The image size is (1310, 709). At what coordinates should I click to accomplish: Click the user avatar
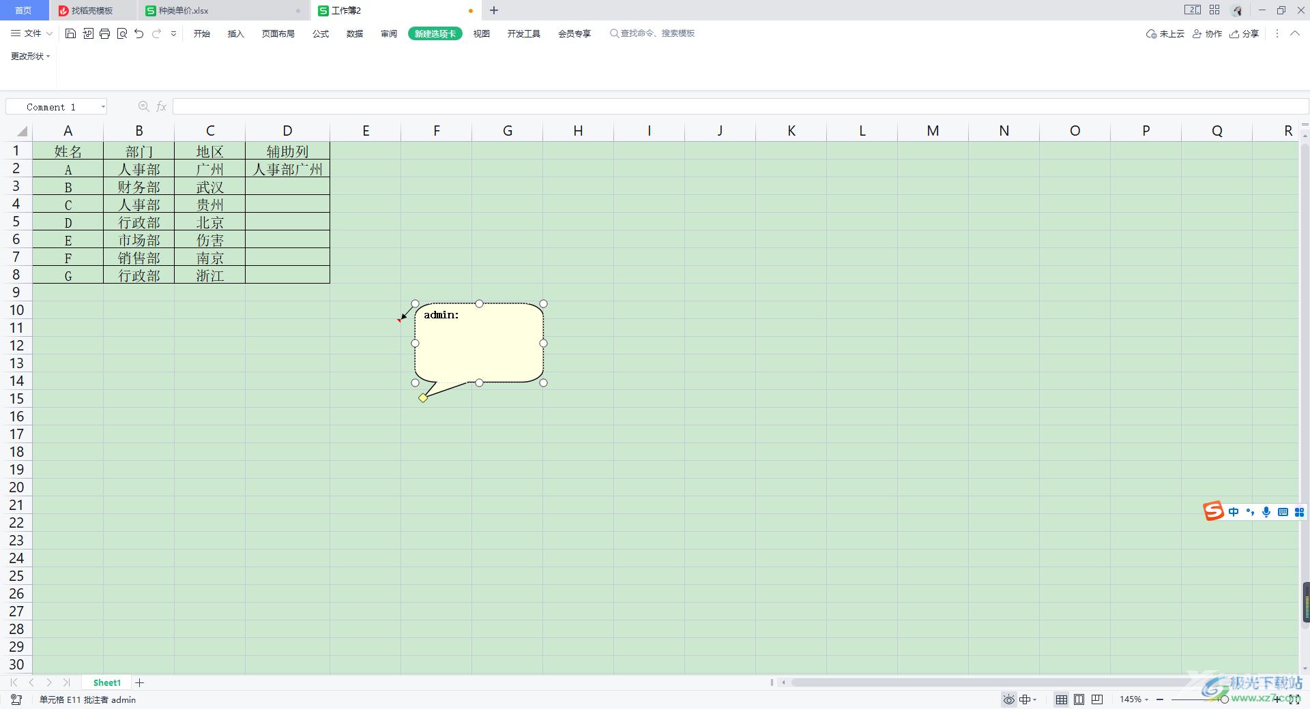tap(1237, 10)
